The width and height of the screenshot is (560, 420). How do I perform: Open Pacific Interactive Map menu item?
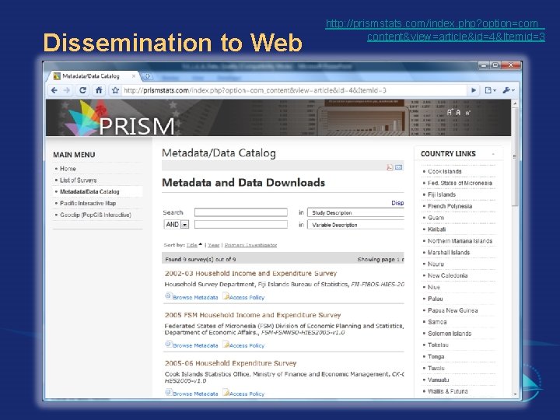[x=88, y=203]
